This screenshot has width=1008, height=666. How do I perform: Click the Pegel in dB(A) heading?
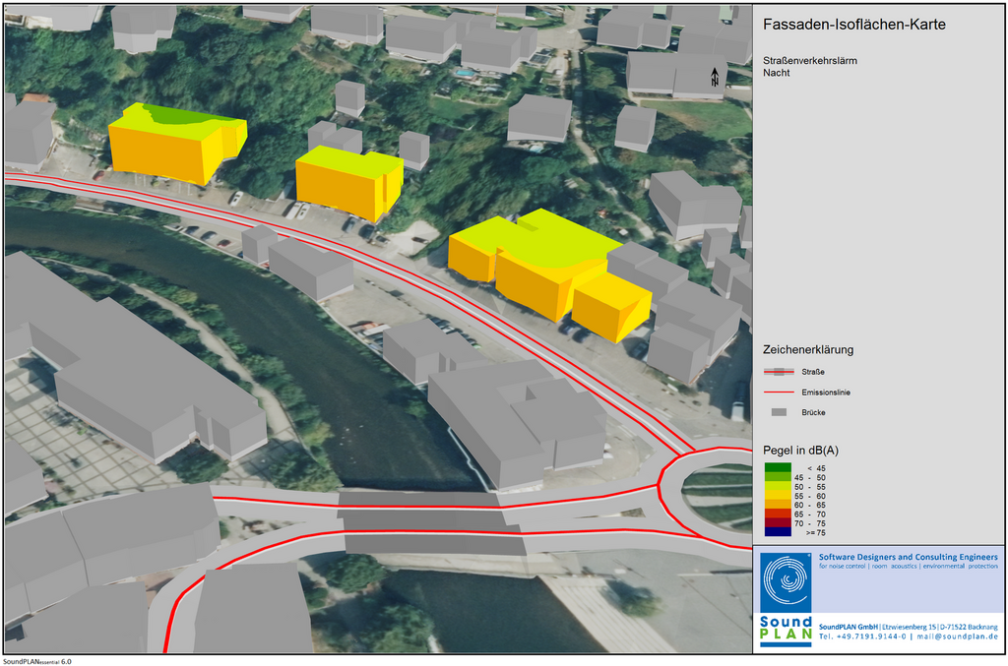[801, 451]
